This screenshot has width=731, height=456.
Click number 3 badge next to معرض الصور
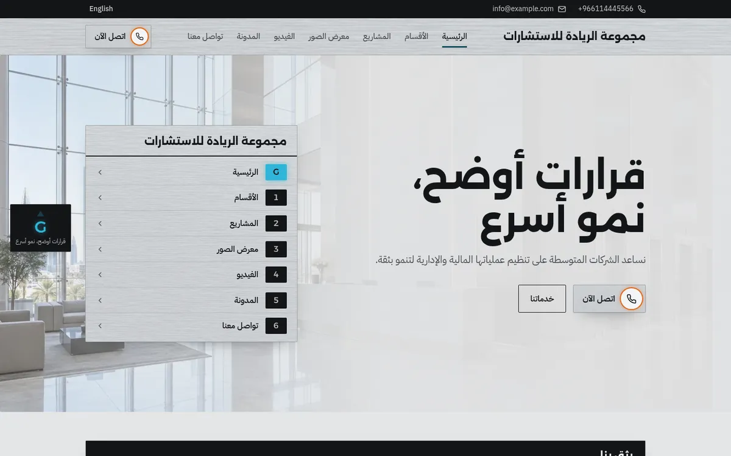click(276, 249)
